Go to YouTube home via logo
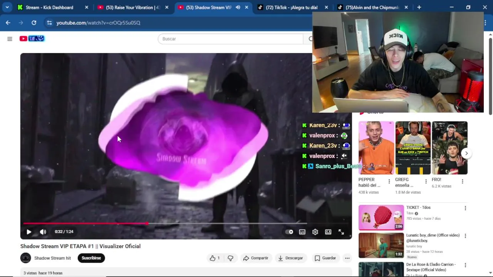Viewport: 493px width, 277px height. point(32,38)
